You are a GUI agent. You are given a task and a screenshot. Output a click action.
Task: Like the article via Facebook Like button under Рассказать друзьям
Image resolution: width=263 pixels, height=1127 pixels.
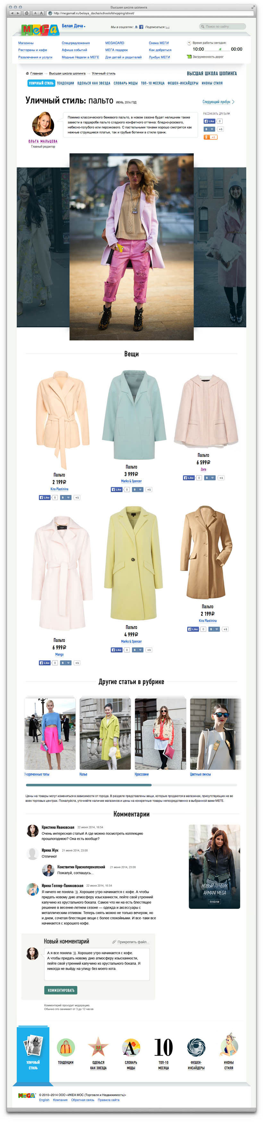point(209,121)
